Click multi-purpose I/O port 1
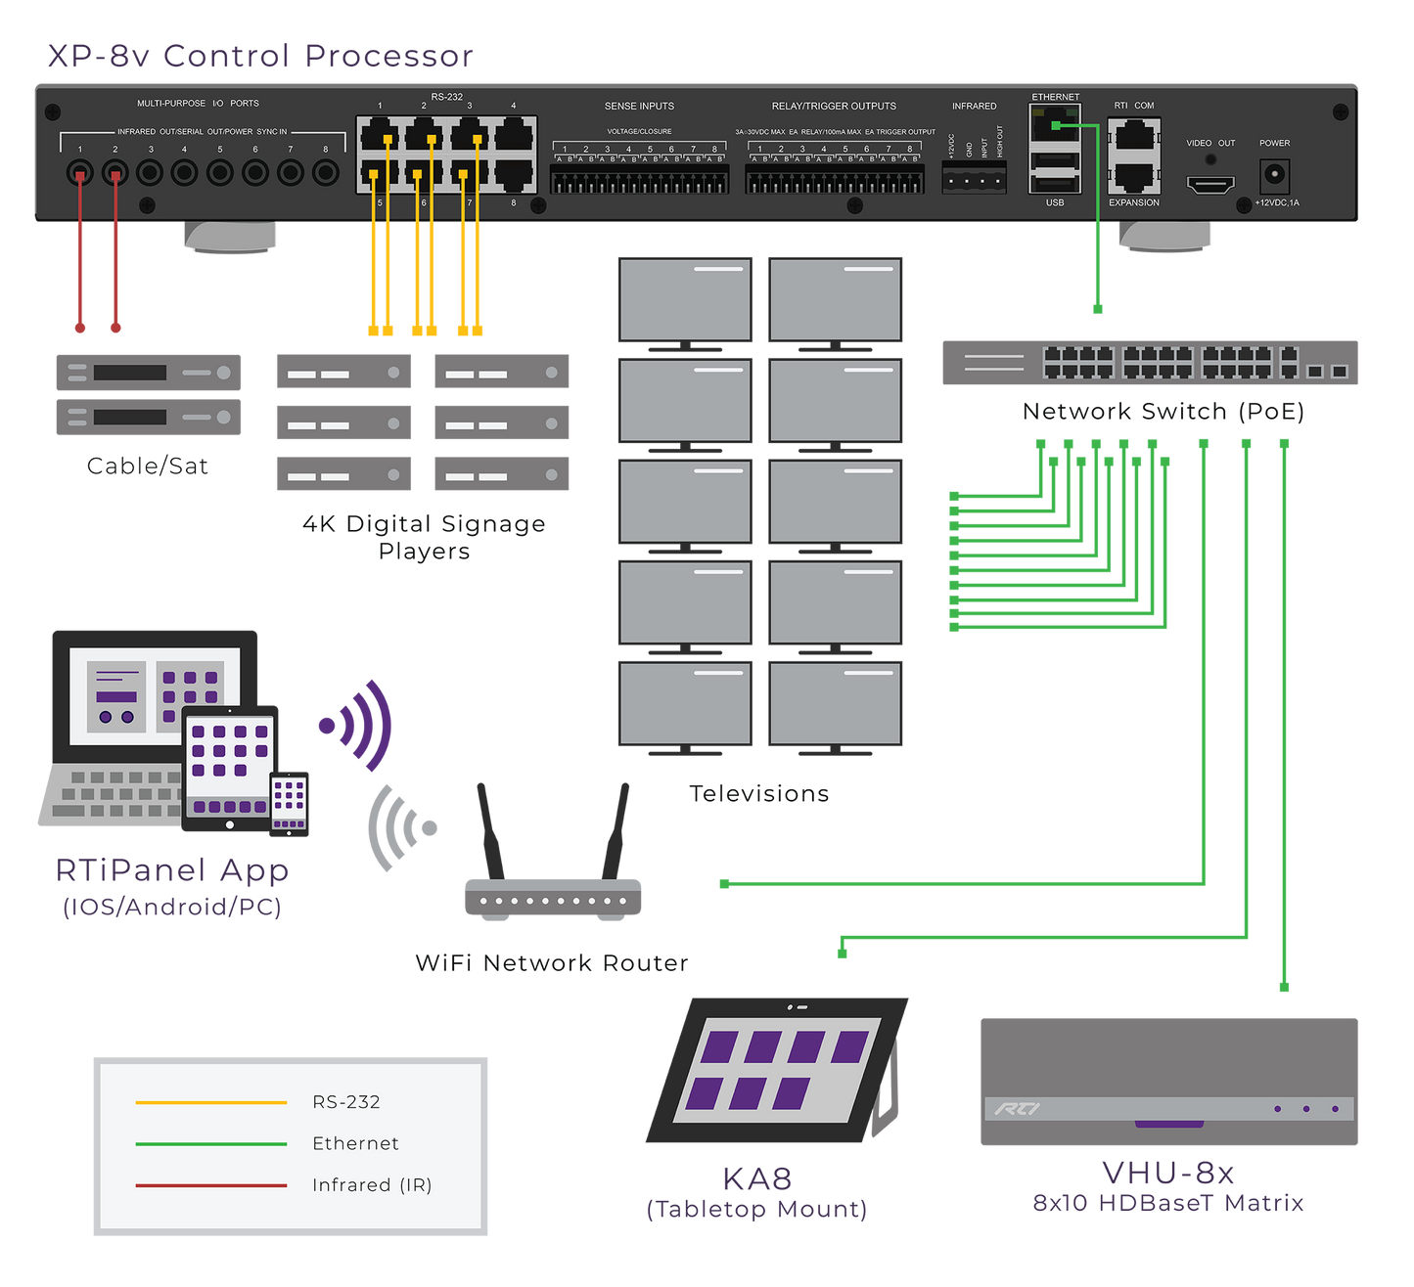Viewport: 1414px width, 1287px height. (80, 174)
